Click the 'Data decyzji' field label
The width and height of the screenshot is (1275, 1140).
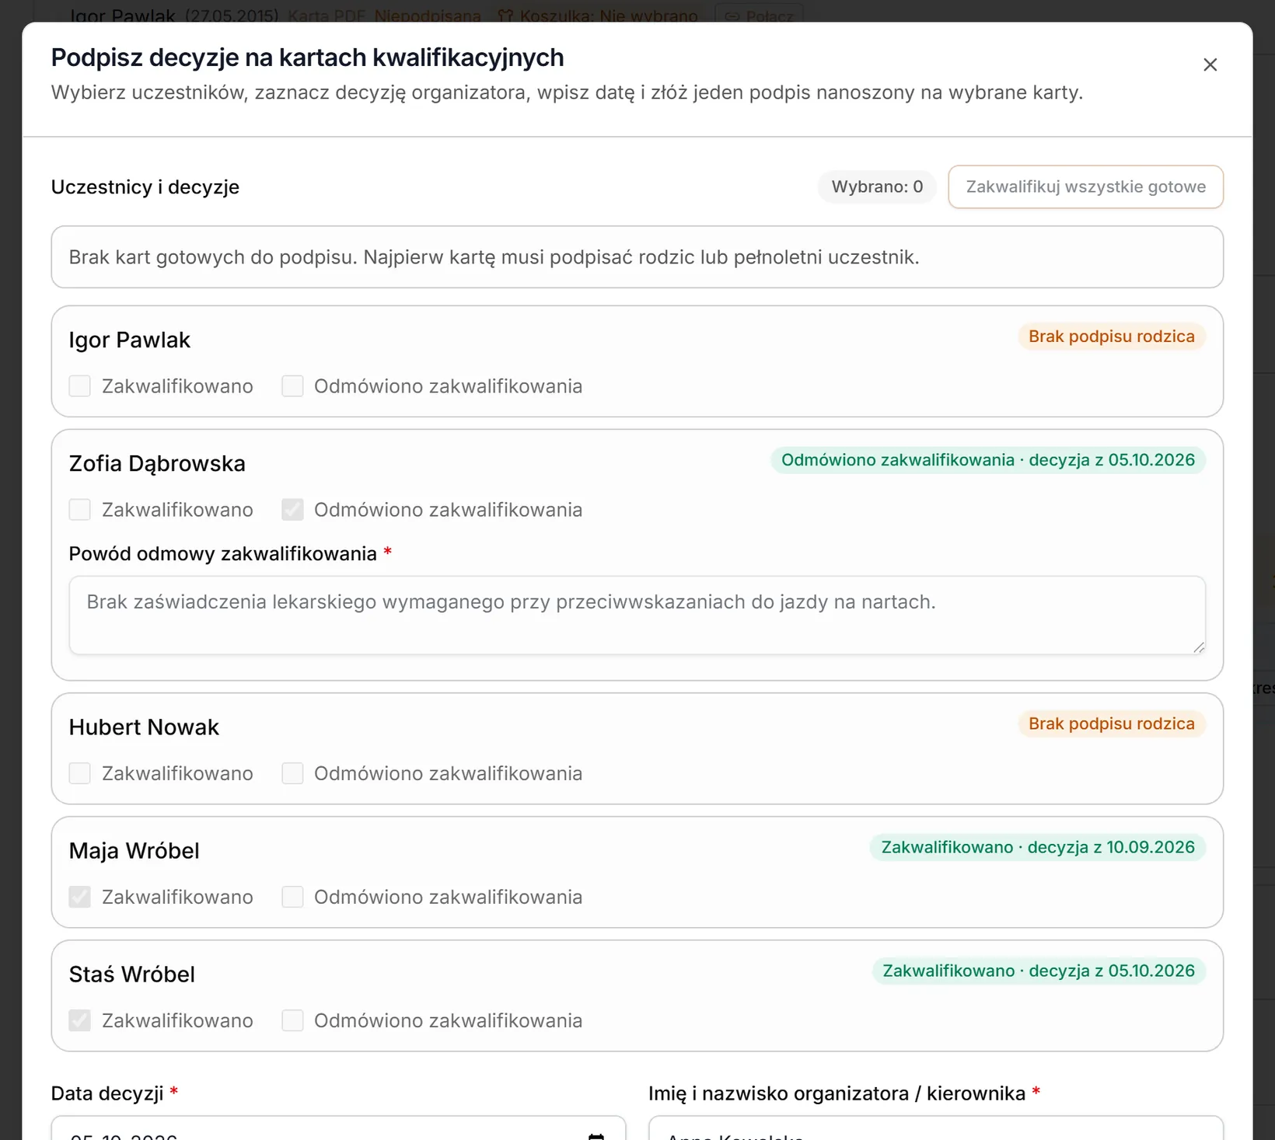click(x=107, y=1093)
